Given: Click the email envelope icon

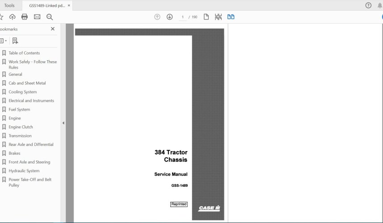Looking at the screenshot, I should (37, 17).
